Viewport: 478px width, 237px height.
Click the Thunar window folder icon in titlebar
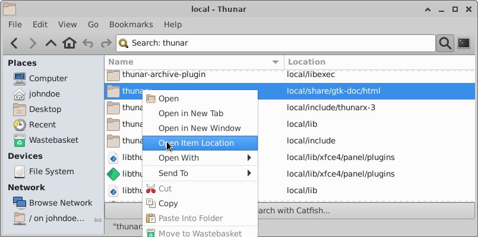tap(10, 9)
